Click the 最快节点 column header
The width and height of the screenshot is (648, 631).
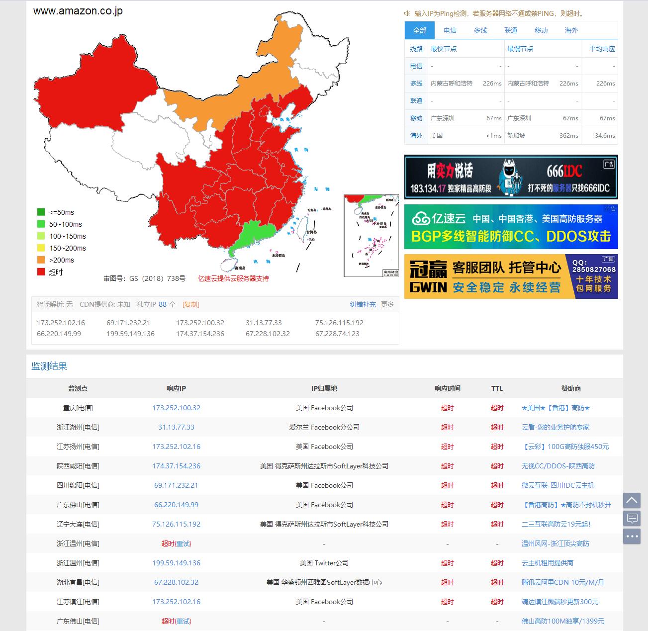click(x=444, y=49)
